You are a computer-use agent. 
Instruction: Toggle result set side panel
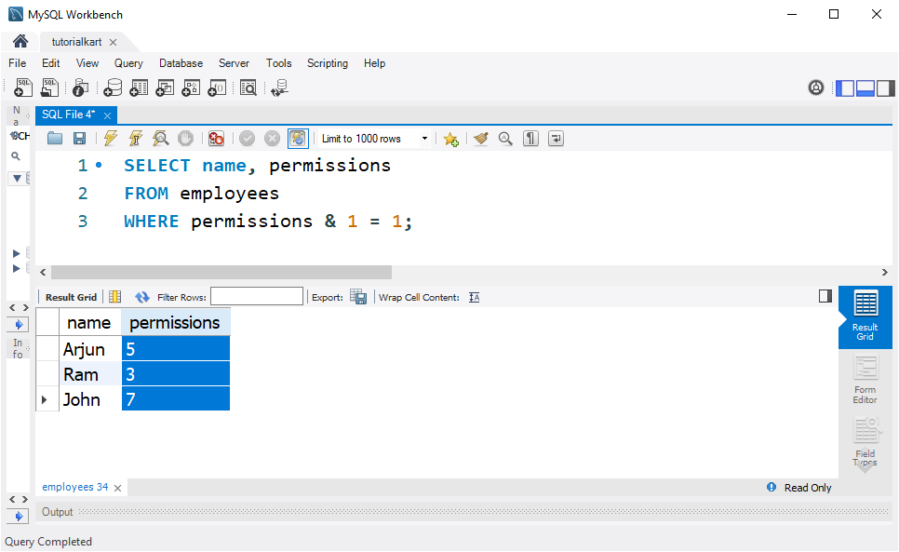coord(825,296)
